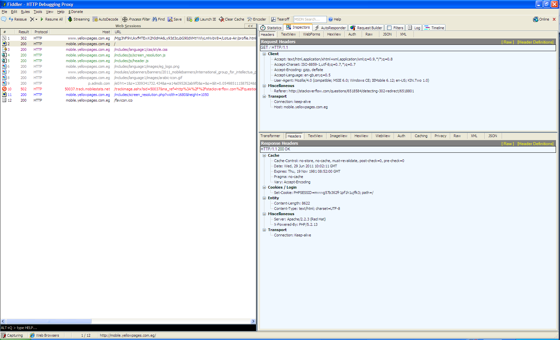
Task: Click Web Browsers process filter in status bar
Action: click(45, 335)
